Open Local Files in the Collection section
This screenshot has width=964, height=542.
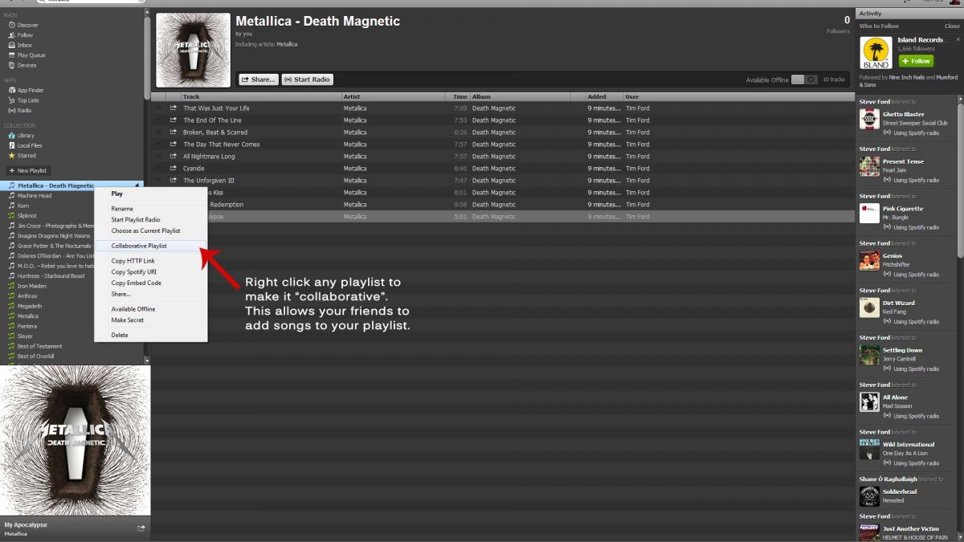click(x=29, y=145)
